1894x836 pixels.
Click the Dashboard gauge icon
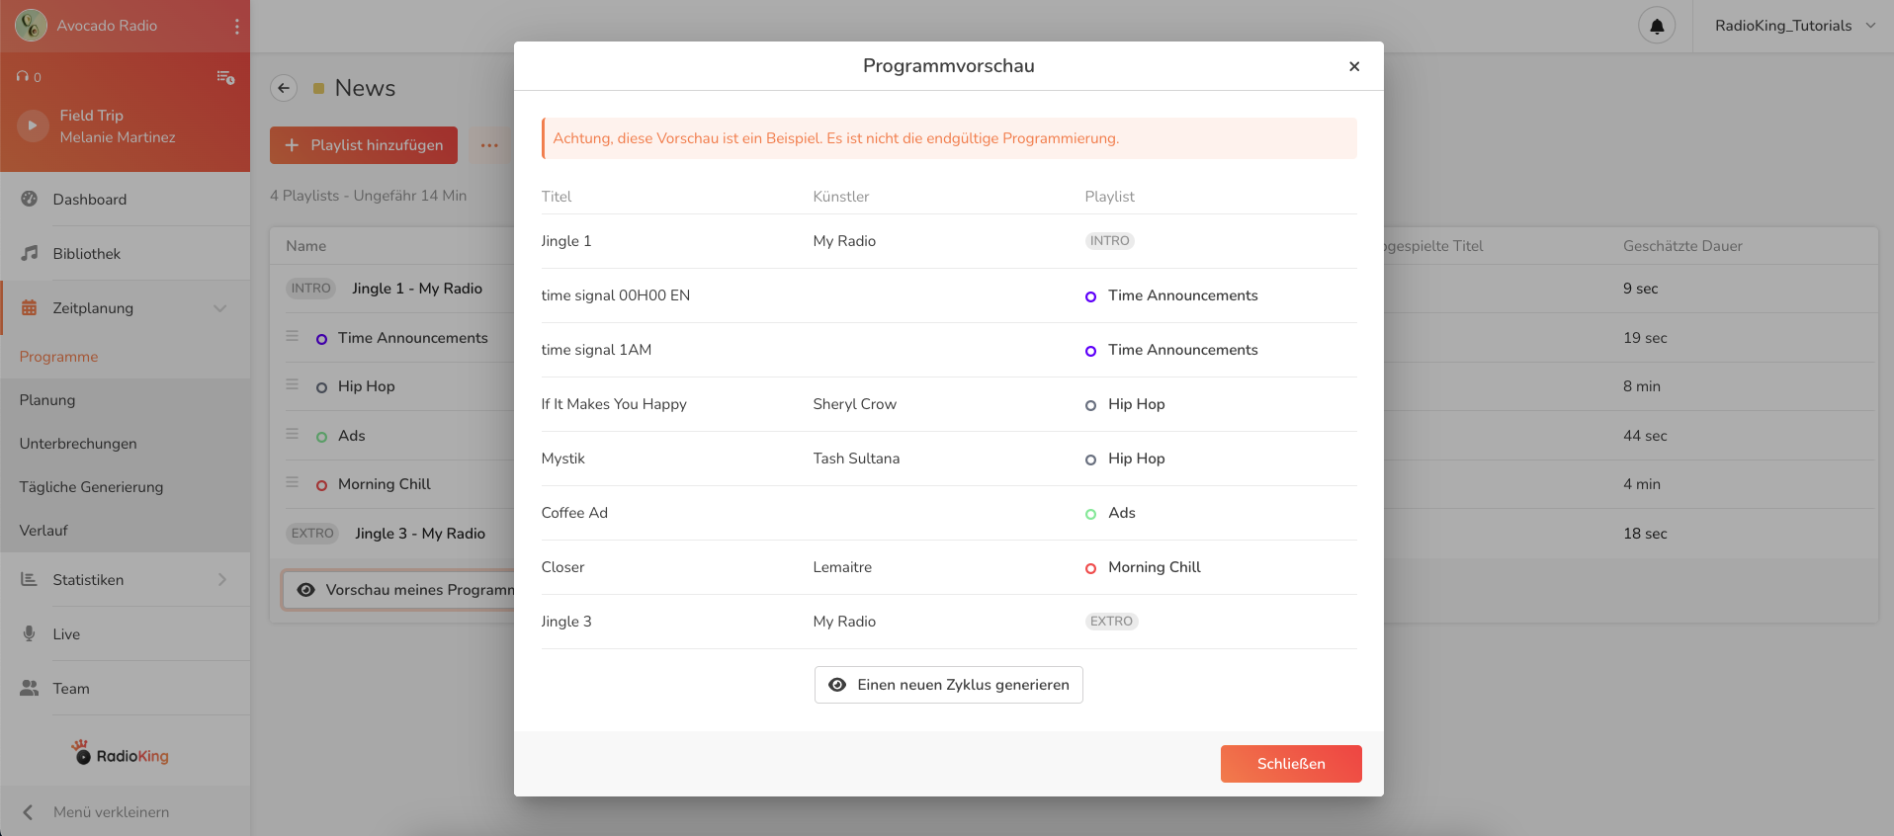[29, 200]
